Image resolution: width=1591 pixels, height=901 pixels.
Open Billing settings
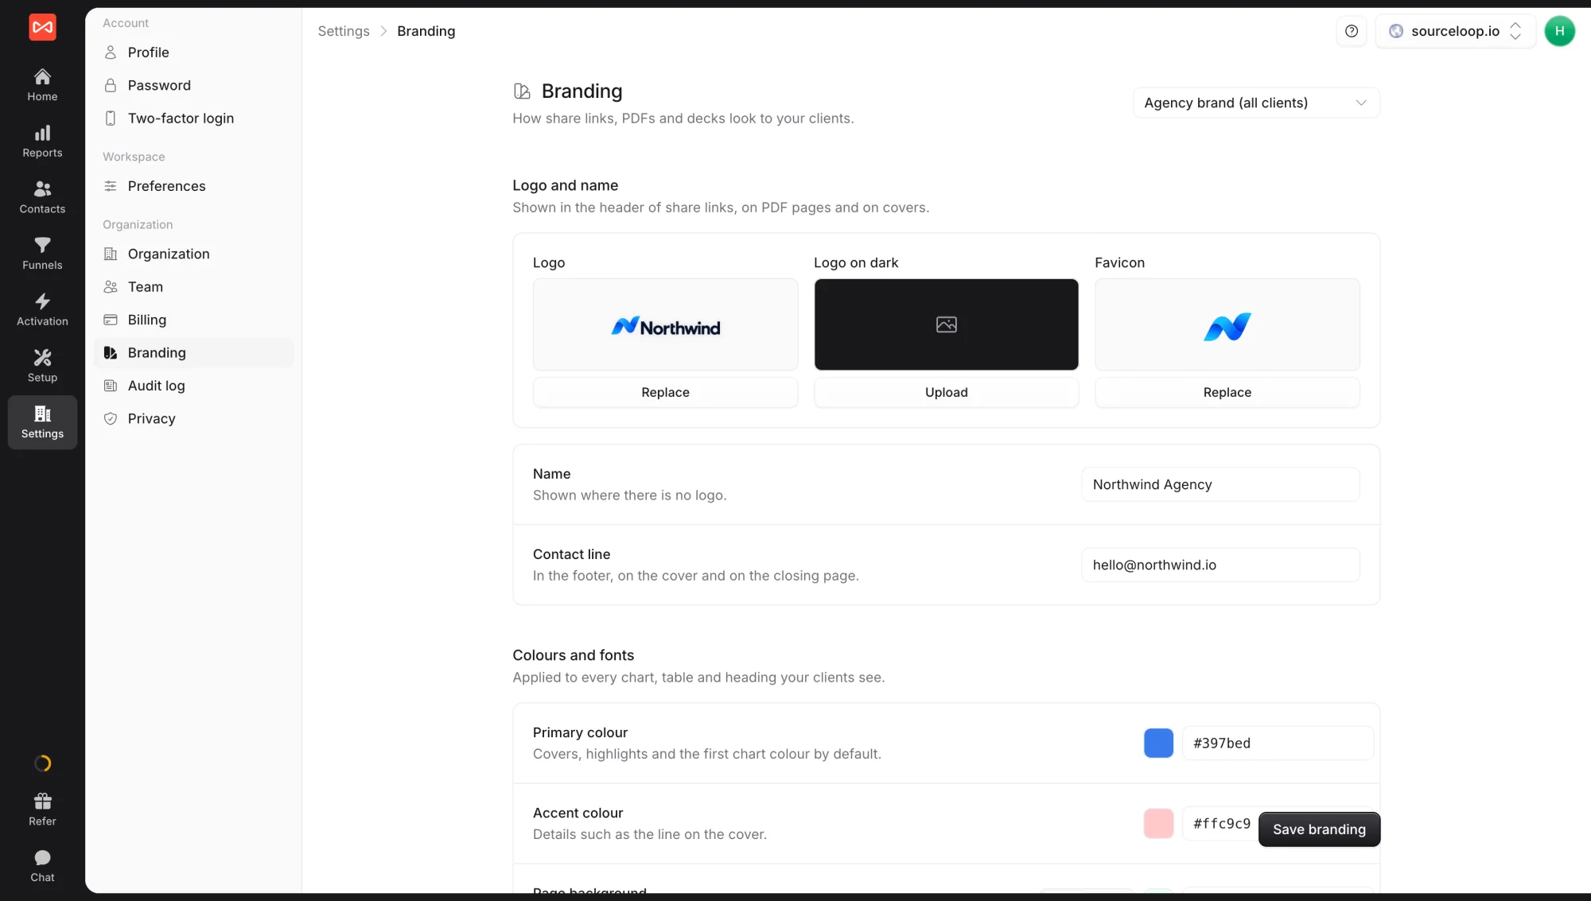193,320
